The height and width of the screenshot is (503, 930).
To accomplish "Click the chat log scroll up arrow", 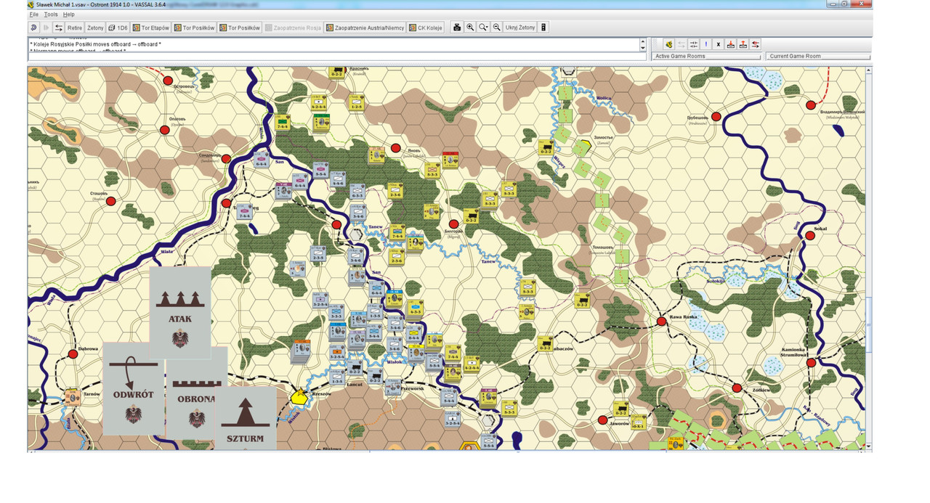I will click(x=643, y=41).
